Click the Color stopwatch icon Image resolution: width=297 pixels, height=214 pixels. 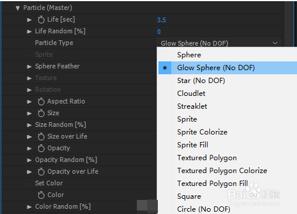point(41,195)
